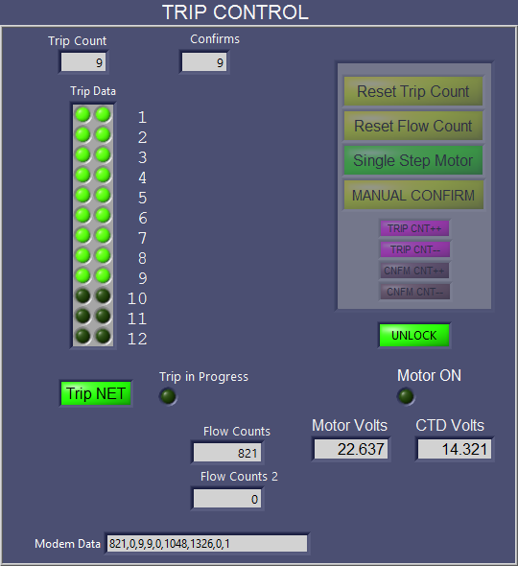Click the Trip in Progress indicator LED
Image resolution: width=518 pixels, height=566 pixels.
[168, 396]
